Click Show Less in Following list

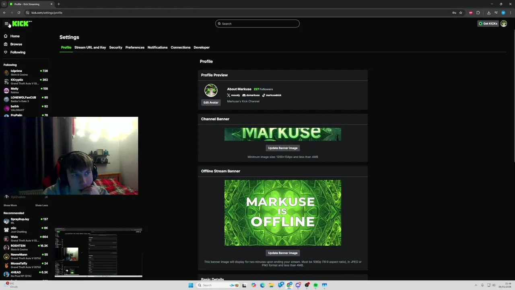pyautogui.click(x=41, y=205)
